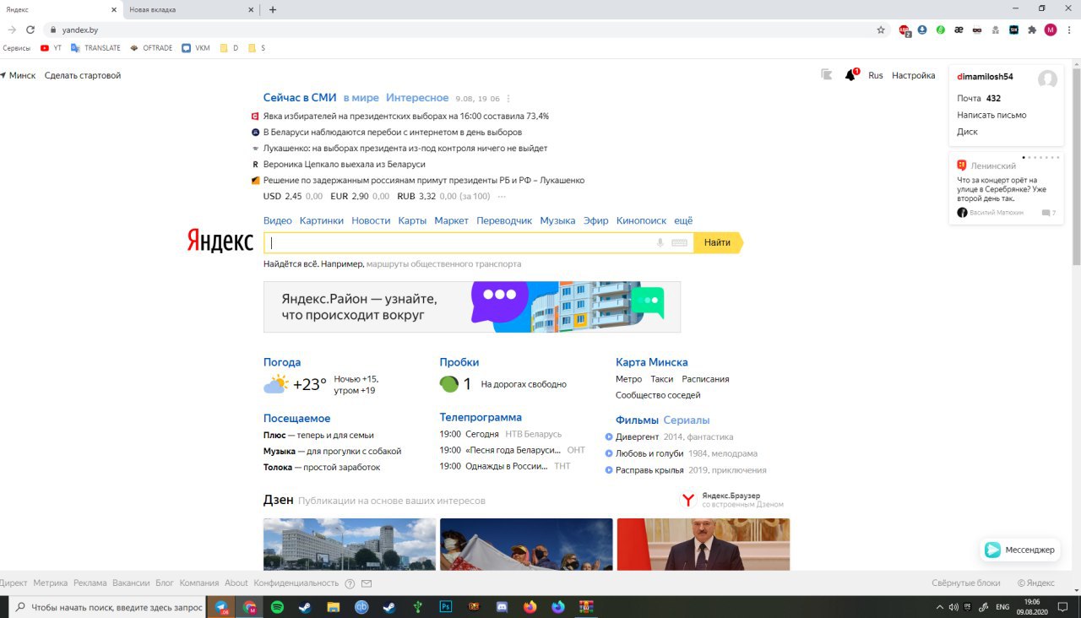Open the VKM bookmark

pos(196,48)
